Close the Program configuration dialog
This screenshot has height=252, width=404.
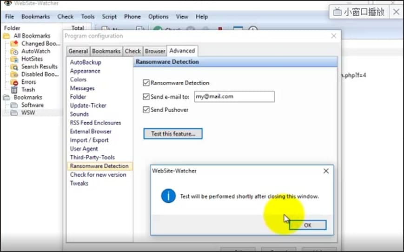coord(333,36)
